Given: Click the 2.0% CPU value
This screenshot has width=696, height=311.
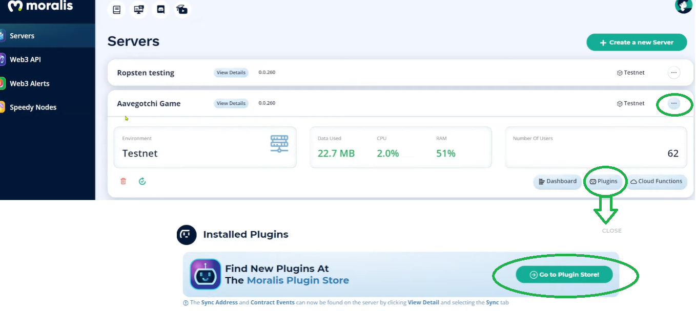Looking at the screenshot, I should [388, 153].
